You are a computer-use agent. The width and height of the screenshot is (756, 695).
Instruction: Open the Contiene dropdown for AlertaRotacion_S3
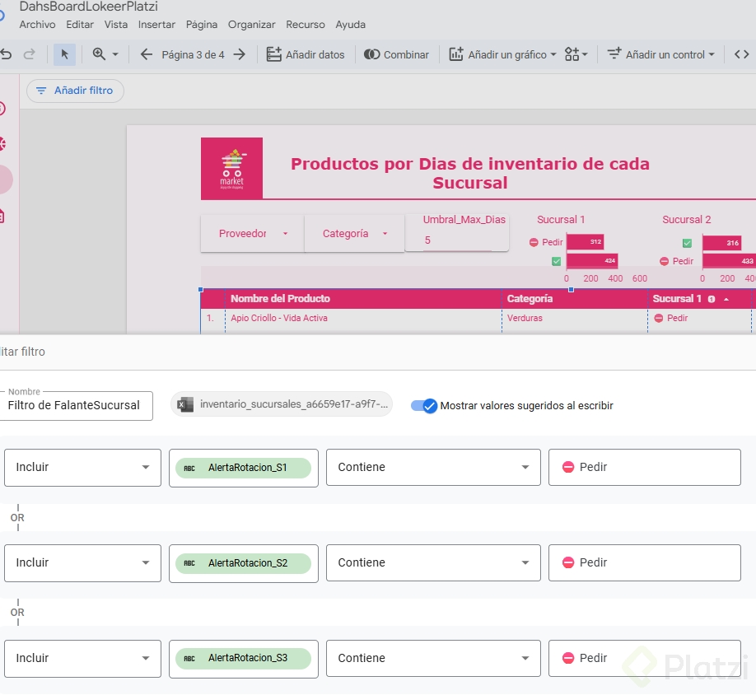point(433,658)
